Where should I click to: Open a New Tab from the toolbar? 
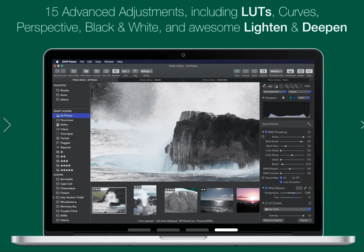tap(106, 71)
